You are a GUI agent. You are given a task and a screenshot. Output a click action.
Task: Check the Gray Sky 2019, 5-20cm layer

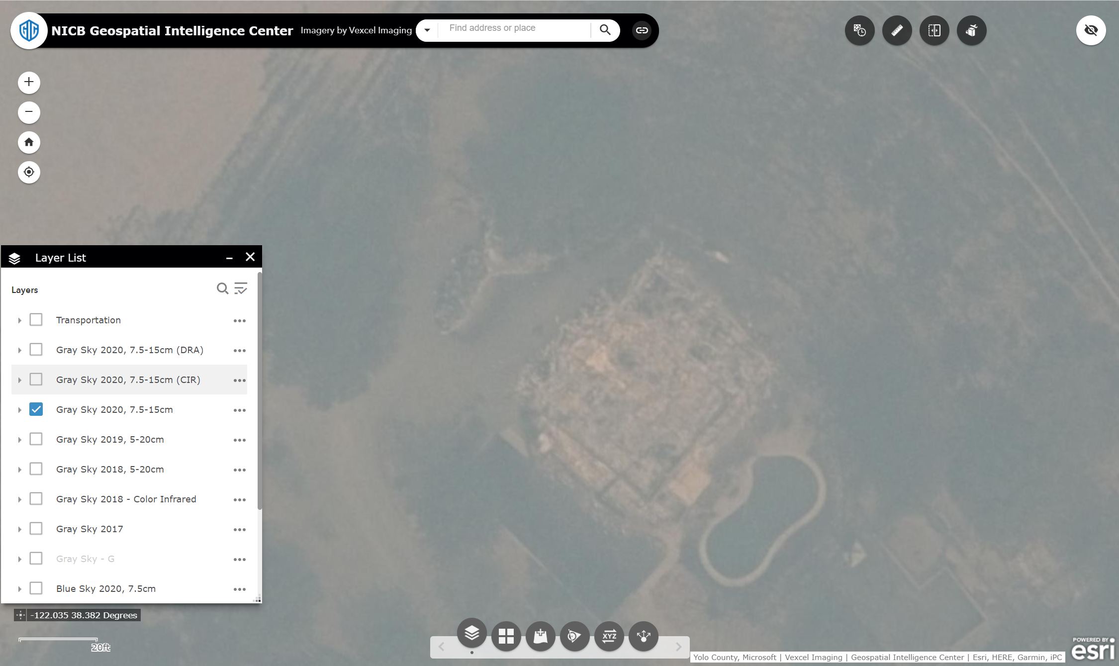tap(36, 439)
